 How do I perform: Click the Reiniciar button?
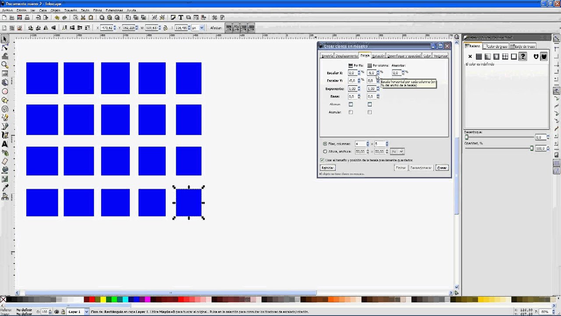point(327,168)
